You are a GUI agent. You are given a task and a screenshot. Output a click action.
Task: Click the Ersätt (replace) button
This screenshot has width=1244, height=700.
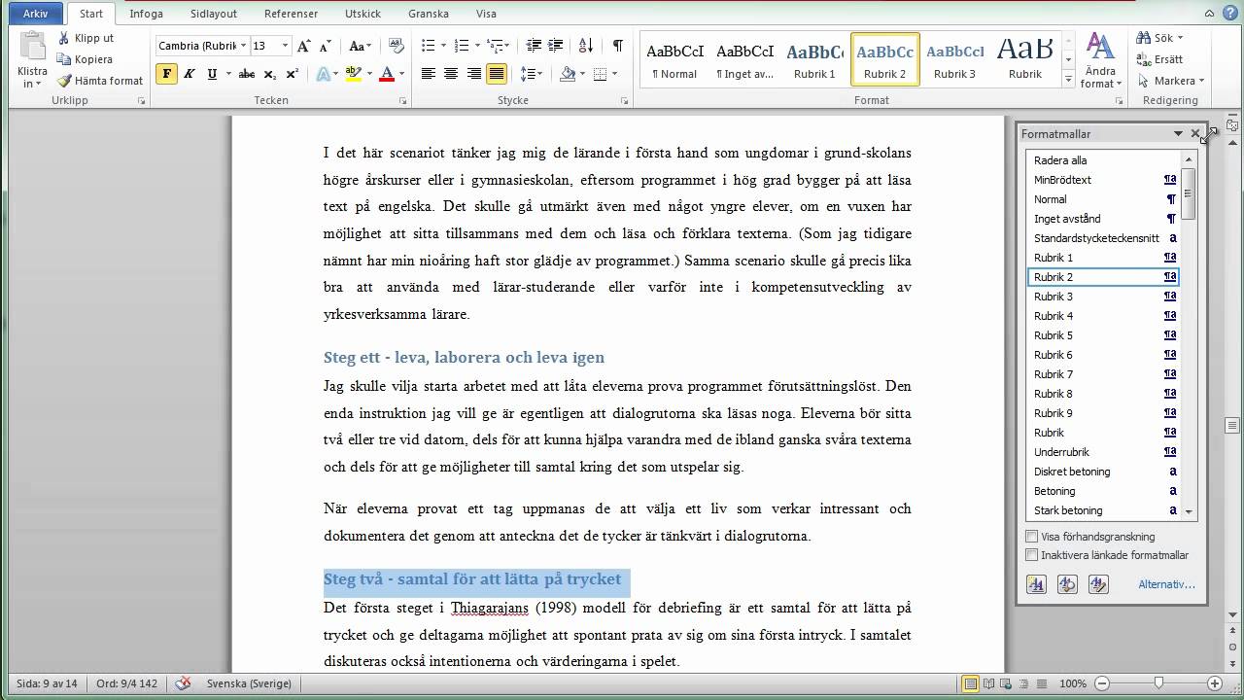(1160, 59)
